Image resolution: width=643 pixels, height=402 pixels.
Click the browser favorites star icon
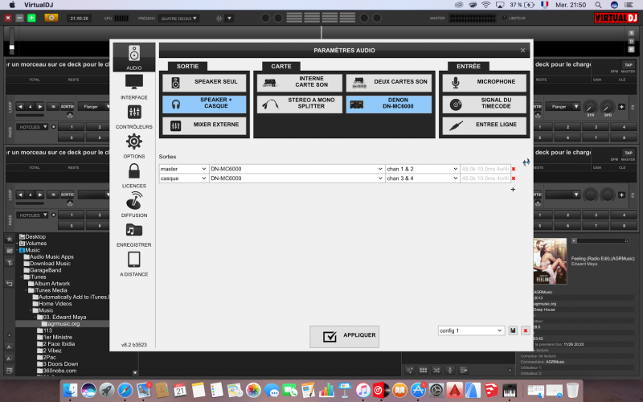10,239
